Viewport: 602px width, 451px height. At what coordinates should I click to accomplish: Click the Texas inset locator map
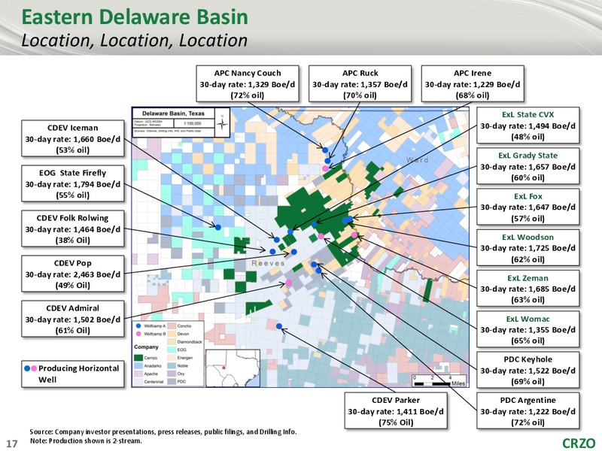tap(233, 368)
